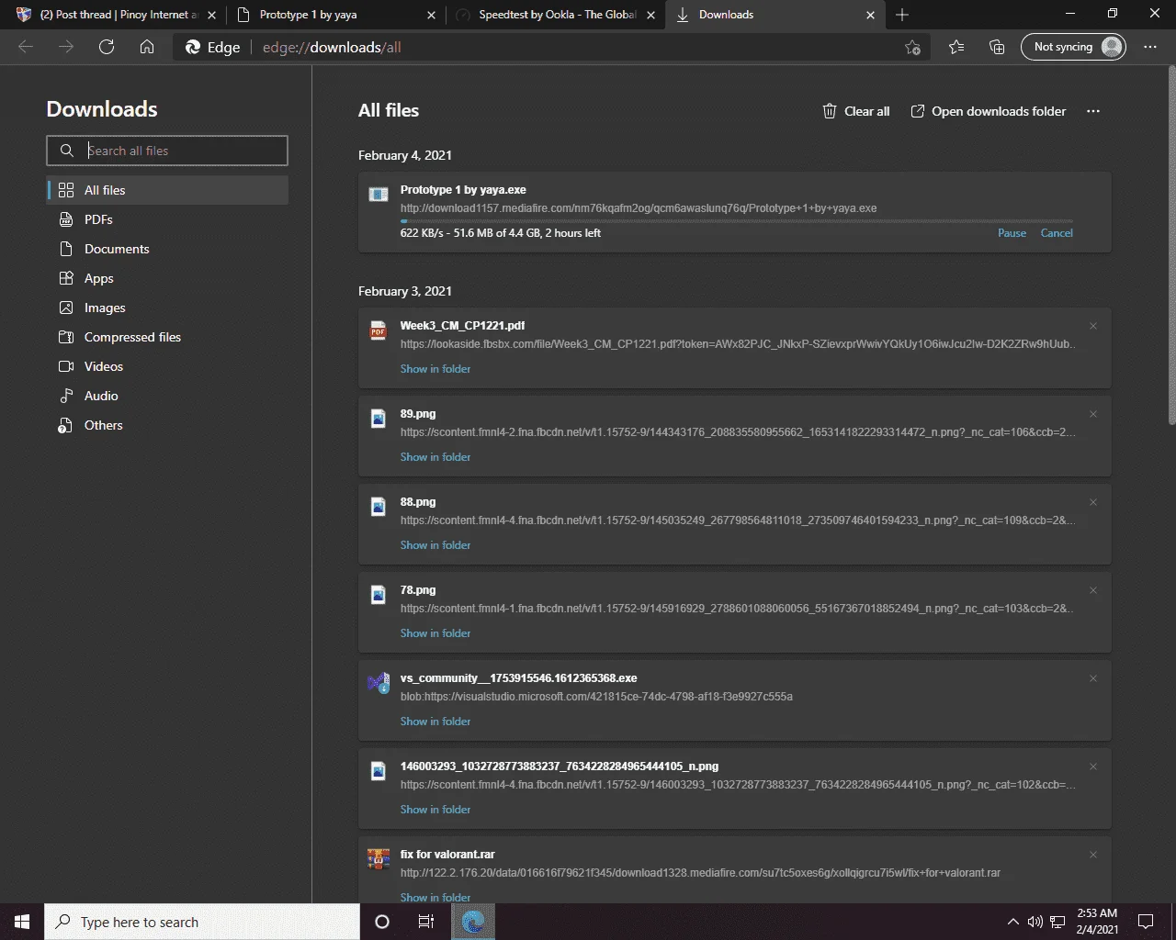Pause the Prototype 1 by yaya.exe download
This screenshot has height=940, width=1176.
(x=1012, y=233)
